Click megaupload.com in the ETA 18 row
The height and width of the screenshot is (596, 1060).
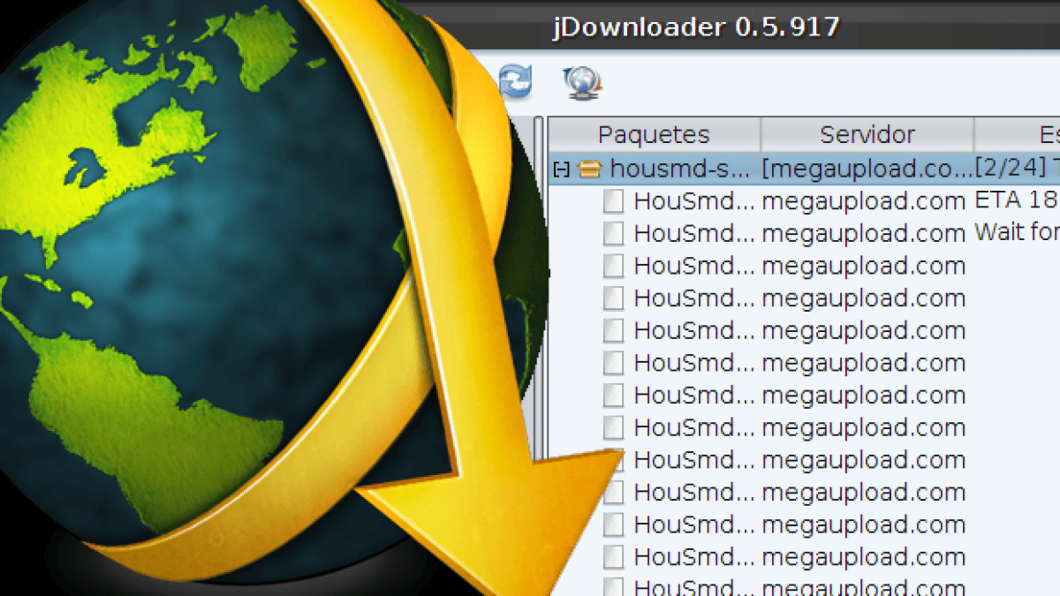coord(863,201)
